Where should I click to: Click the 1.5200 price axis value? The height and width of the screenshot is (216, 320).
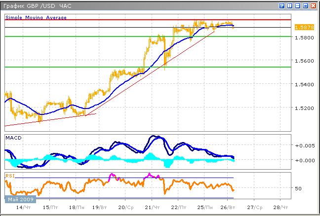coord(302,108)
